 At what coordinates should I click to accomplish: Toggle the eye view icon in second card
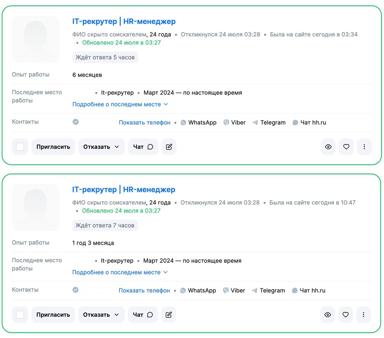pyautogui.click(x=328, y=315)
